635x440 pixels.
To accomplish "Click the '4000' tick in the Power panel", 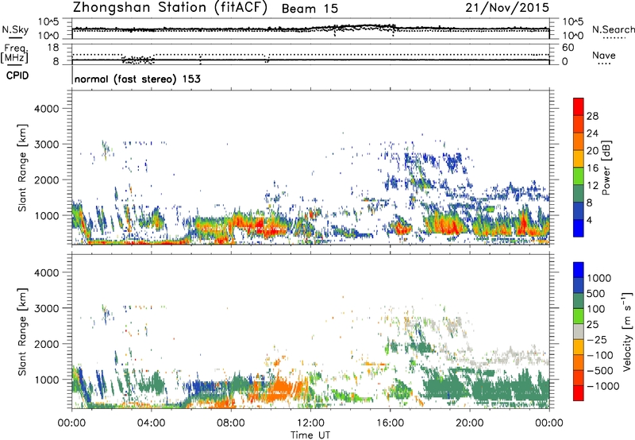I will pos(47,109).
